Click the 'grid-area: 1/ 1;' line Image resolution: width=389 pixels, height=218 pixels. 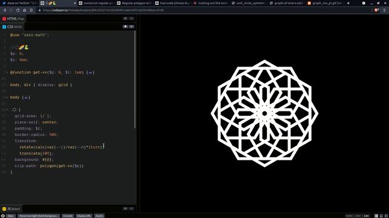tap(33, 116)
